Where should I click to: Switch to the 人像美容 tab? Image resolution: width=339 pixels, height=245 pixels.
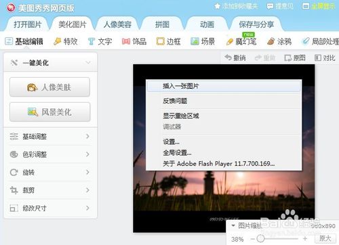pos(117,24)
